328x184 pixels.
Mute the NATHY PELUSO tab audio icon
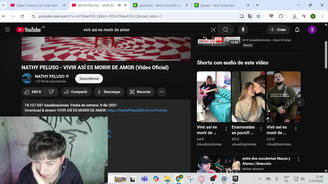pos(119,5)
